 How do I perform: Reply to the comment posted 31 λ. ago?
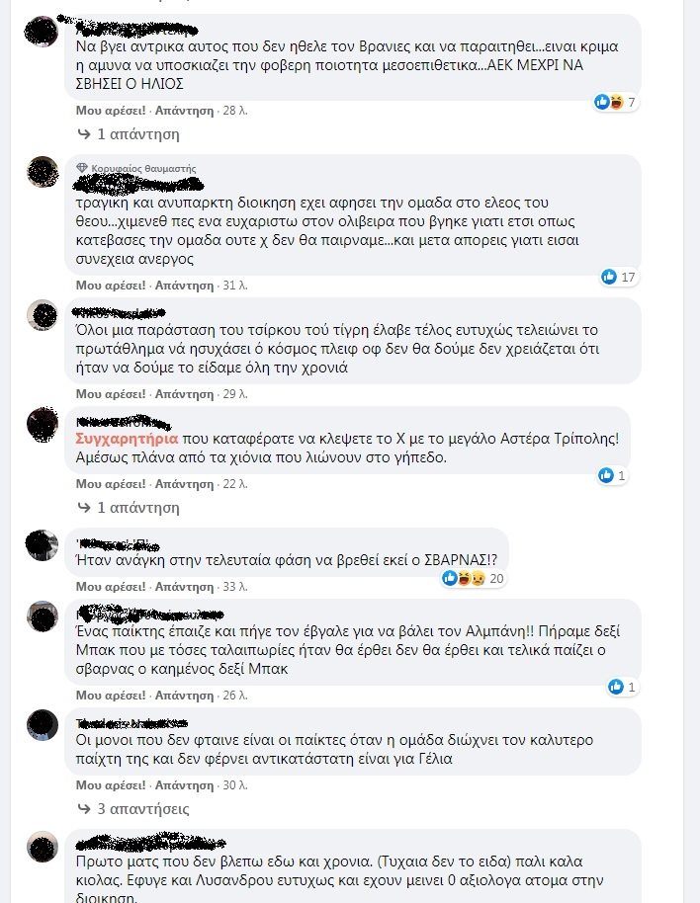[184, 286]
